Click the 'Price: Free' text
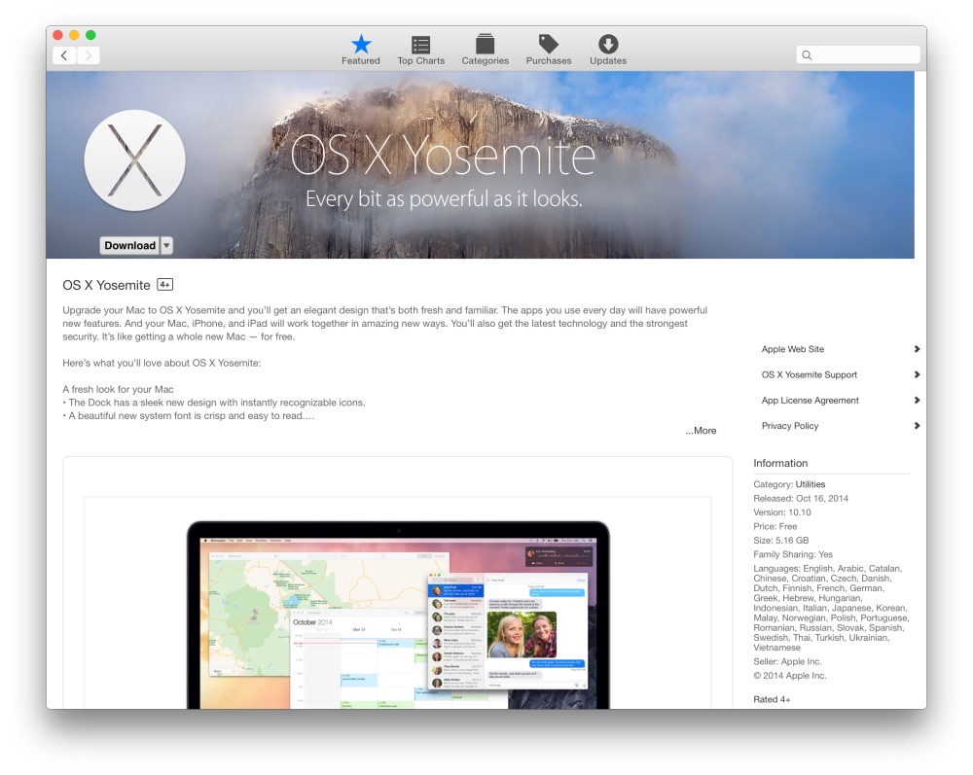 pos(775,526)
